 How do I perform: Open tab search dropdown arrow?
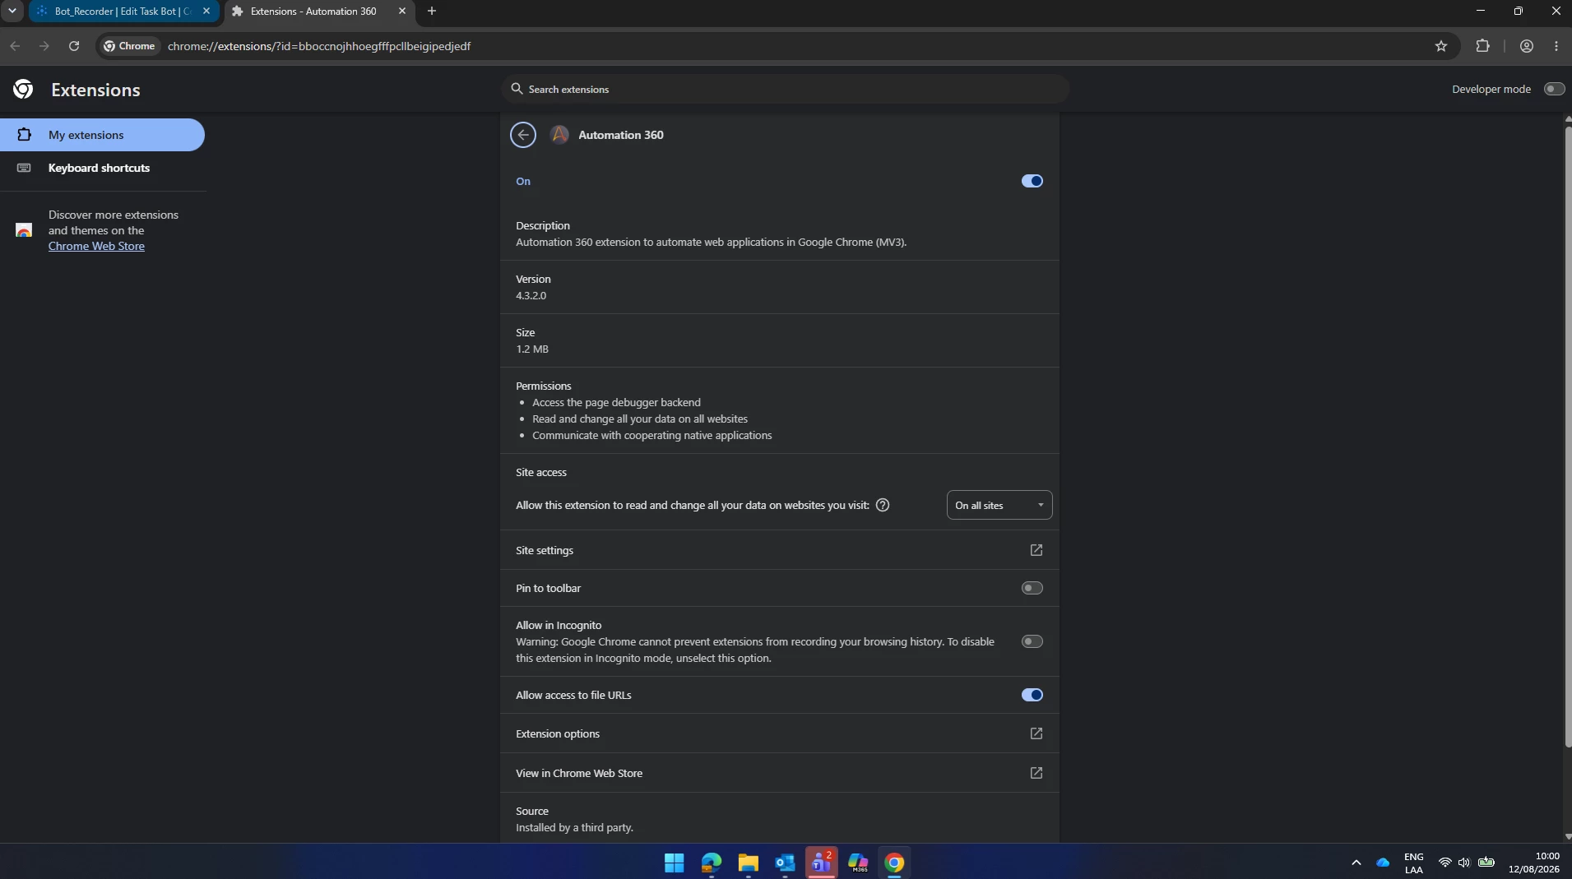click(x=12, y=11)
